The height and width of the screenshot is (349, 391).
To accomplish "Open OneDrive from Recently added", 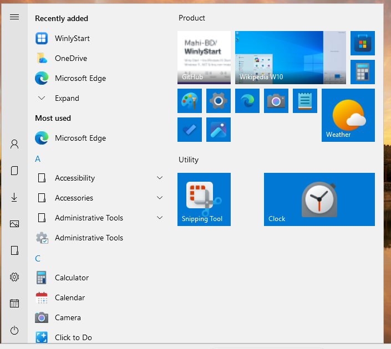I will 100,58.
